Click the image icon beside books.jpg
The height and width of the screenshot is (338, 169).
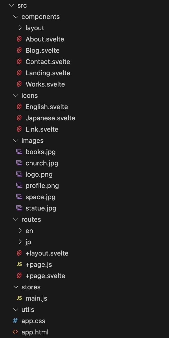[x=19, y=152]
